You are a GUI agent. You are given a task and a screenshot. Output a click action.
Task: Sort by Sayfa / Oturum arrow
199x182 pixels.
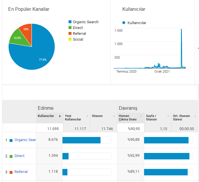tap(168, 116)
